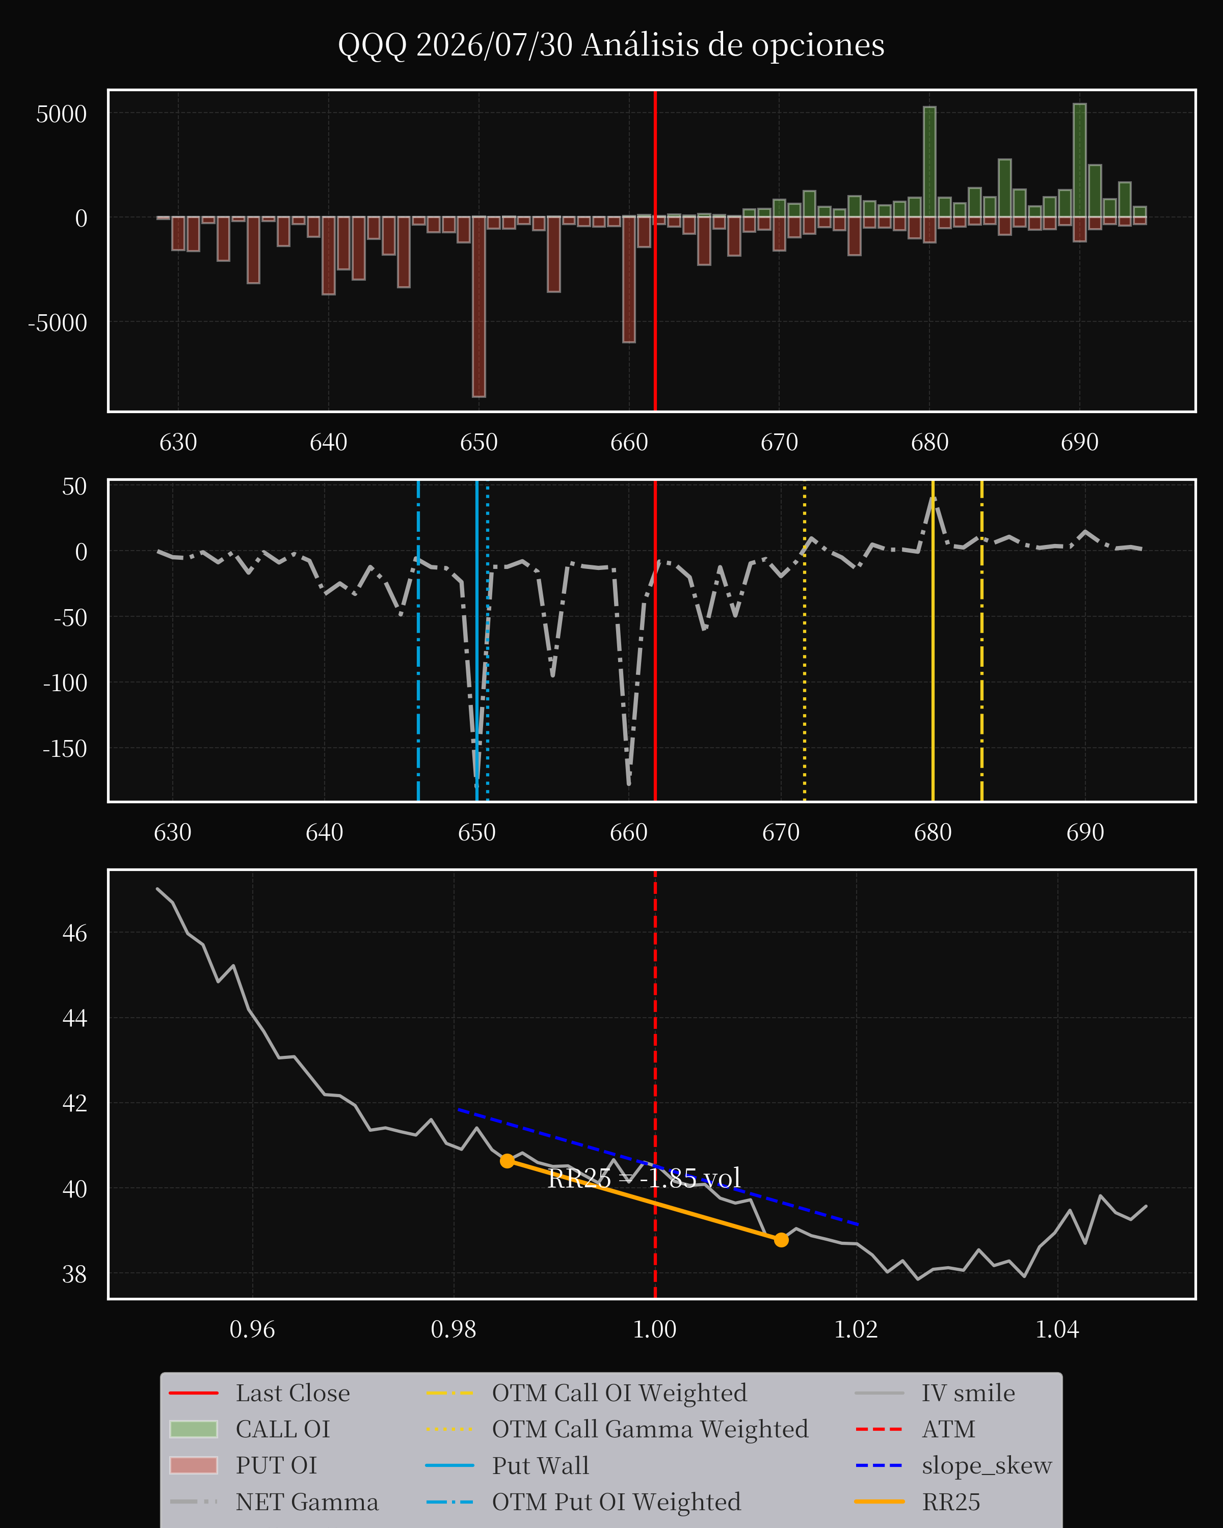1223x1528 pixels.
Task: Click the '44' y-axis label on smile chart
Action: [74, 1019]
